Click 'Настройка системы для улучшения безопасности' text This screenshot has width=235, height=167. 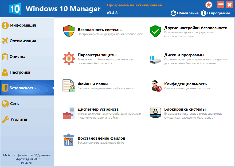(110, 34)
